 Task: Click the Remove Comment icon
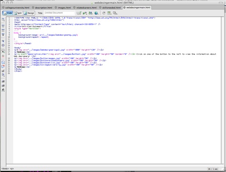[3, 66]
